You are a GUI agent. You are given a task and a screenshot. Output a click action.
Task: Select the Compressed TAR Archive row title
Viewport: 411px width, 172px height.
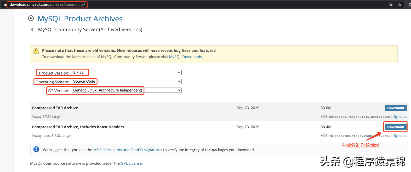pos(55,108)
